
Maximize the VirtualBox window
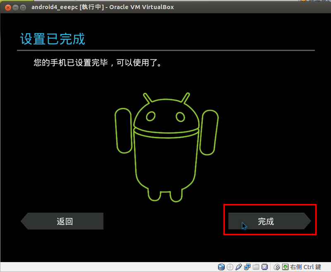(23, 7)
